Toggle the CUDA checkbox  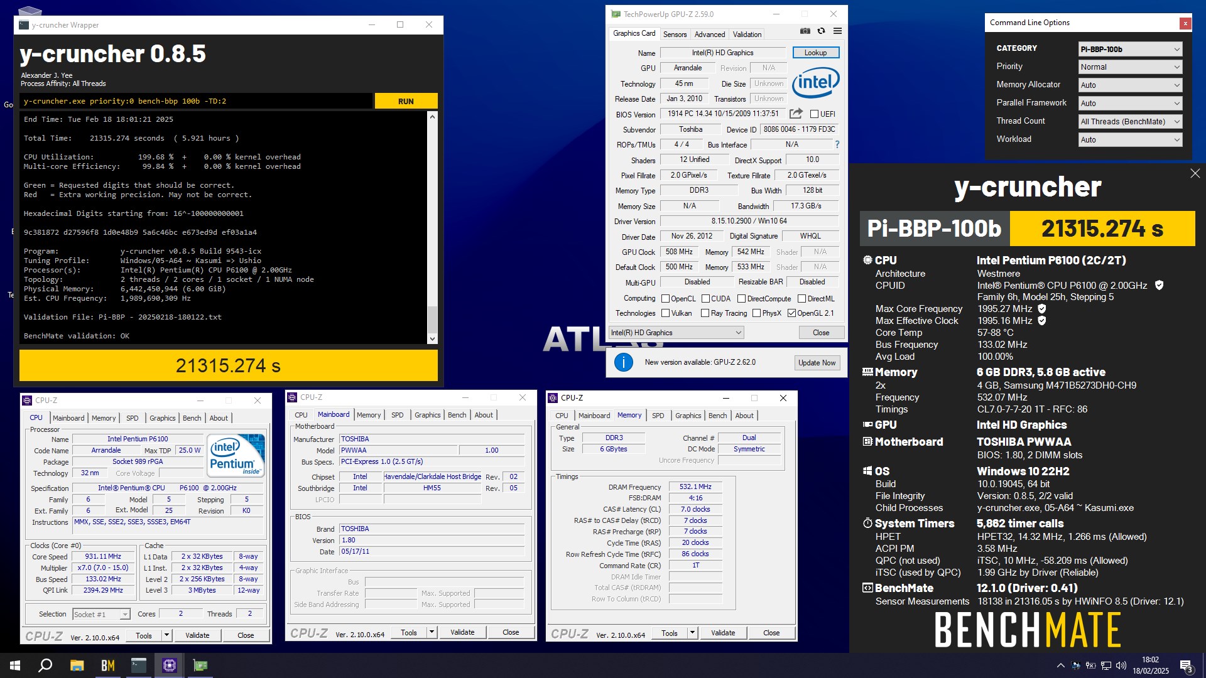click(x=705, y=299)
